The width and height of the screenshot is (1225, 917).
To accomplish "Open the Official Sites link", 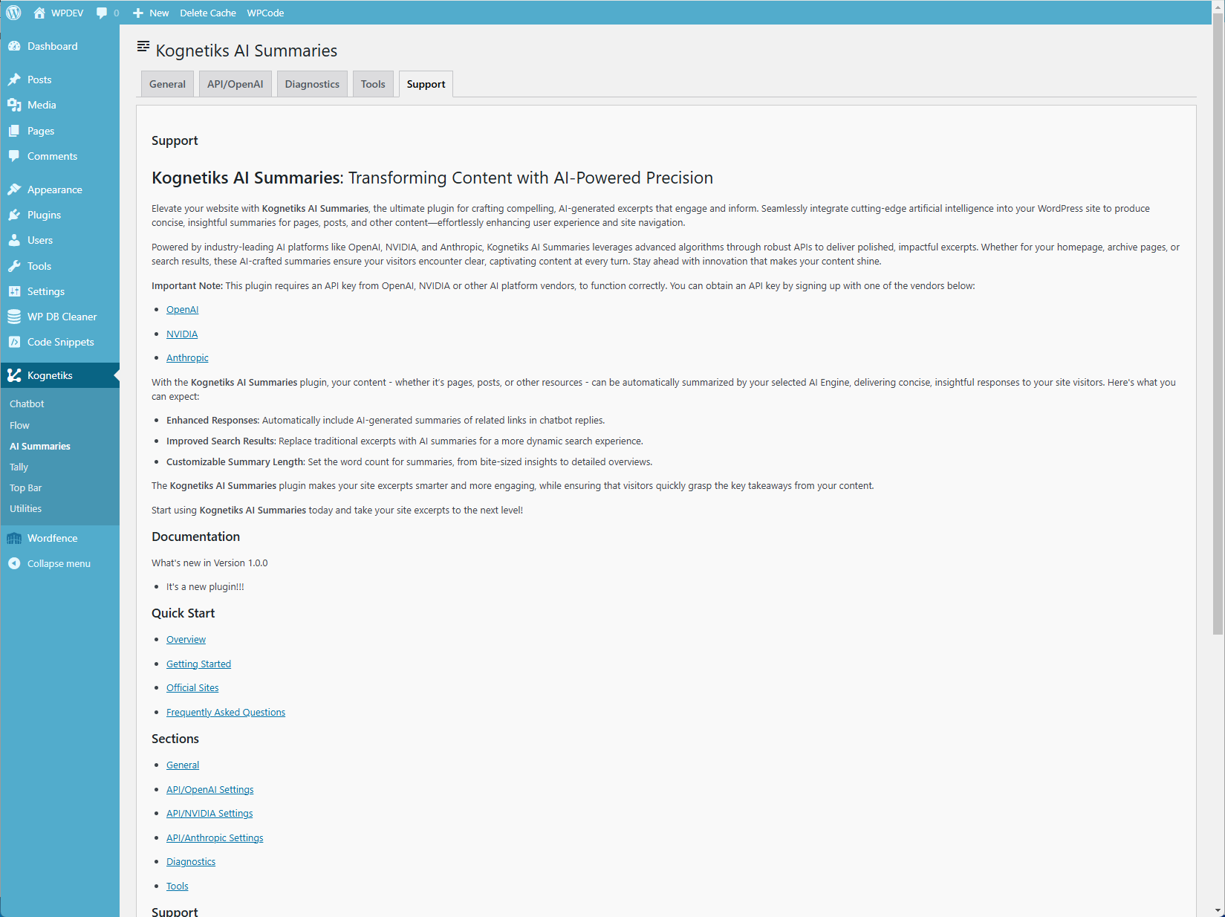I will 192,687.
